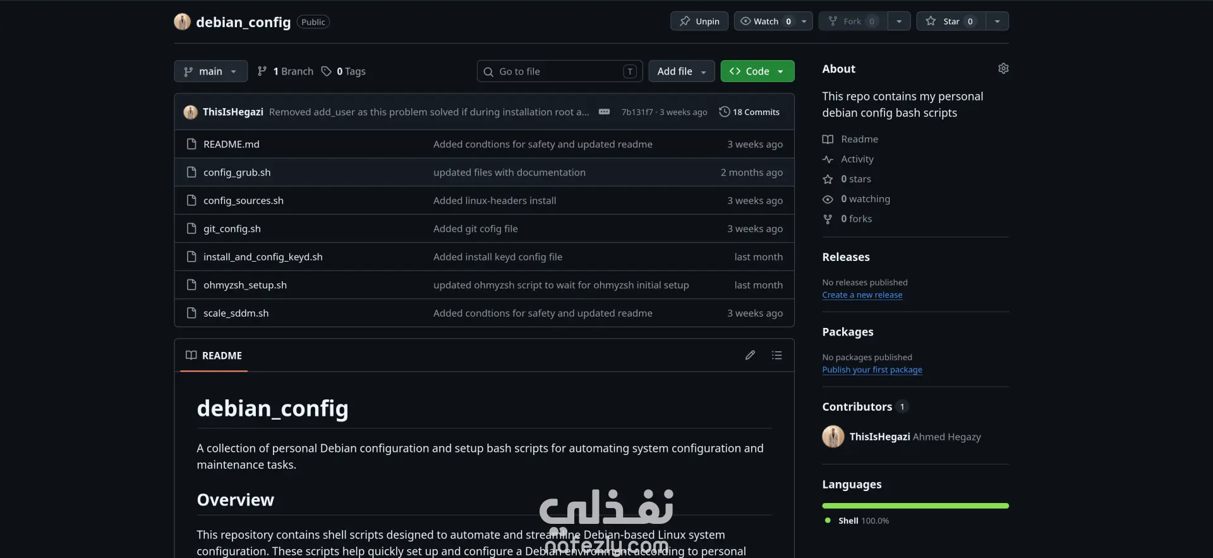This screenshot has height=558, width=1213.
Task: Click the pulse icon next to Activity
Action: coord(828,159)
